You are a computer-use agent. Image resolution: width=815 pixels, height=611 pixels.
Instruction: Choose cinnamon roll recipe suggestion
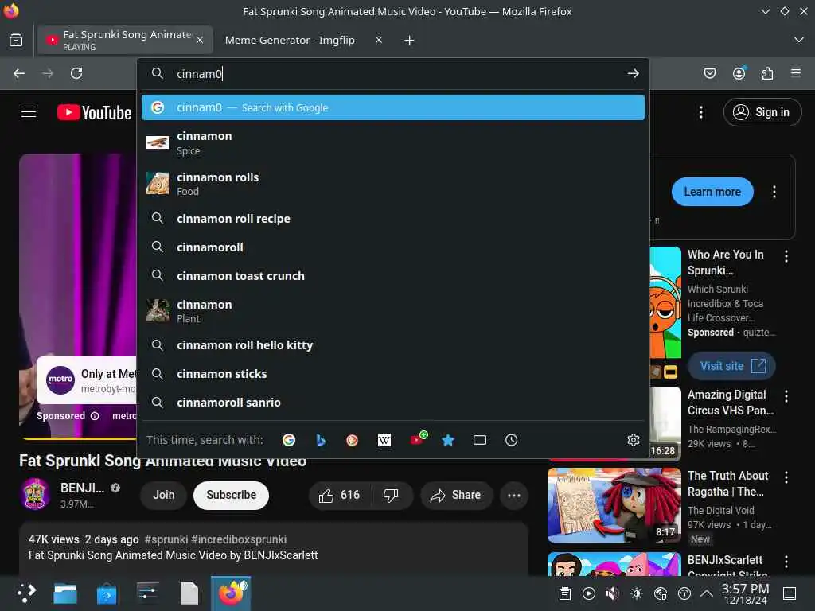click(393, 219)
